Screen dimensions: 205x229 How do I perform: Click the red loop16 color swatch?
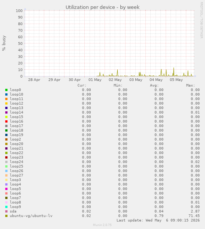coord(6,121)
